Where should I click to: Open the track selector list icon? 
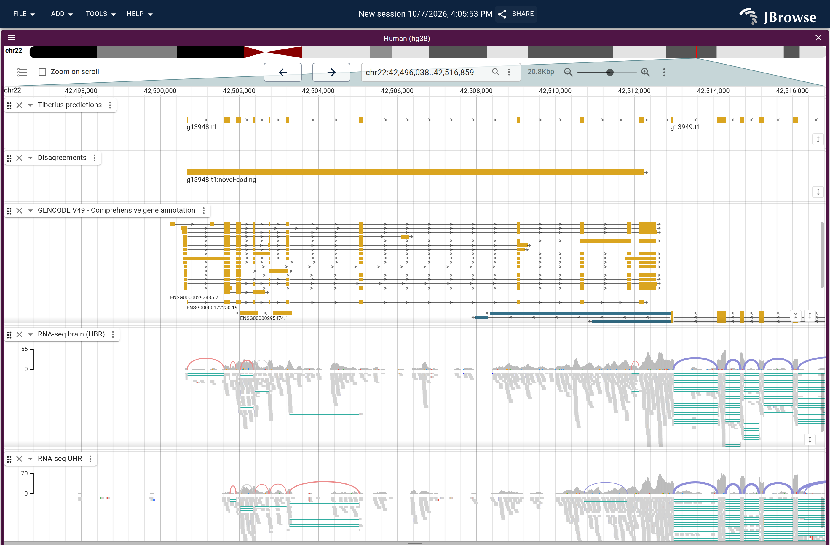(x=22, y=72)
